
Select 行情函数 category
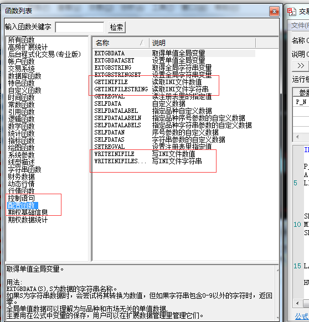pos(21,191)
